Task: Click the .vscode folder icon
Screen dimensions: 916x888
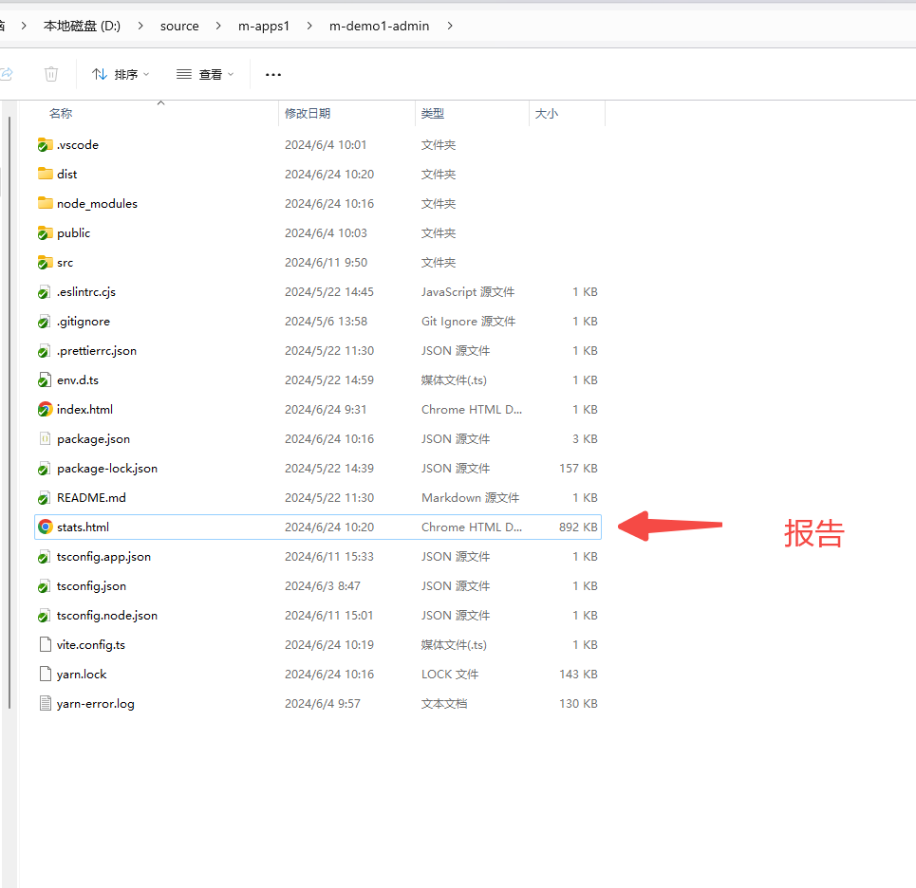Action: (x=45, y=144)
